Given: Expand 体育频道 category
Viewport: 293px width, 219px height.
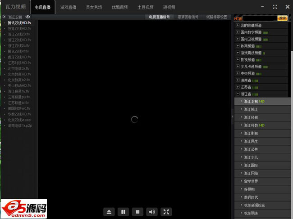Looking at the screenshot, I should click(x=238, y=46).
